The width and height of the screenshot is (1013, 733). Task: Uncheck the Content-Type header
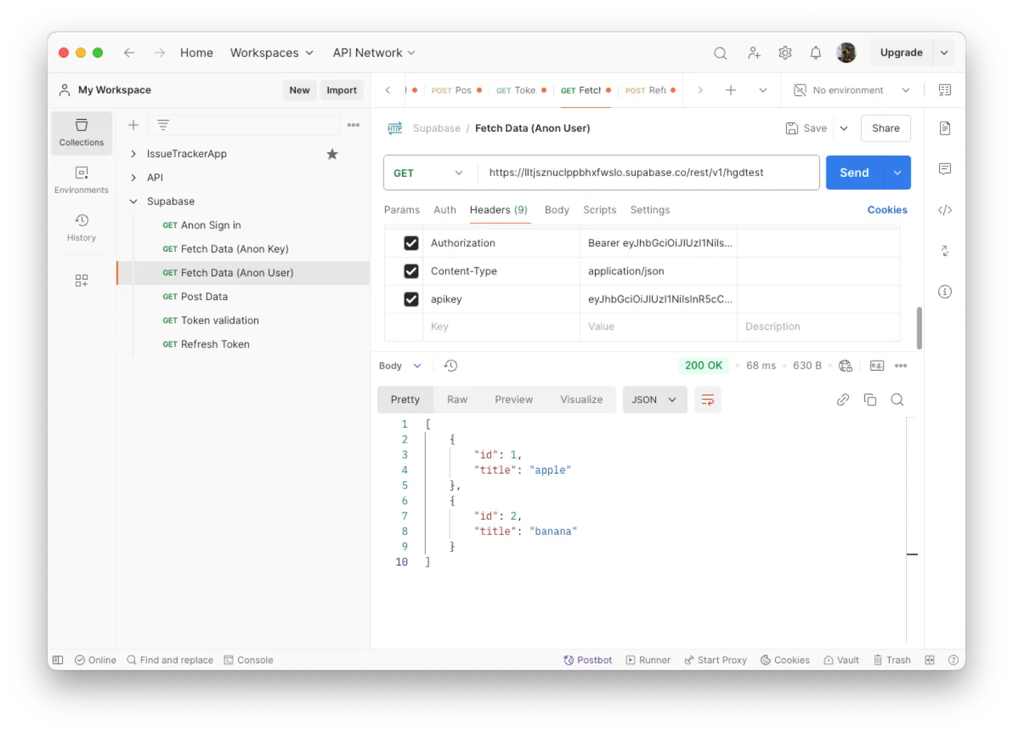coord(411,271)
